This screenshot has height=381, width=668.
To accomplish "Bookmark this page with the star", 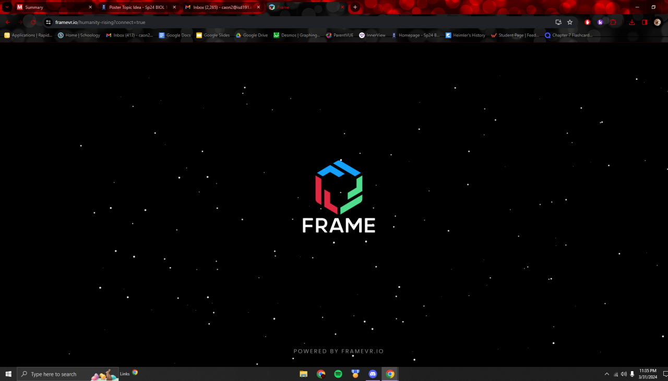I will (570, 22).
